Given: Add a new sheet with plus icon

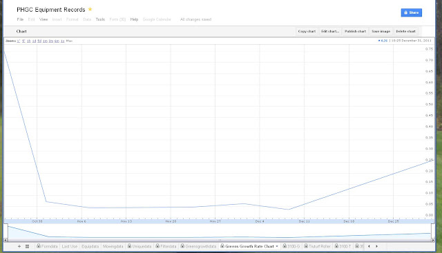Looking at the screenshot, I should (19, 246).
